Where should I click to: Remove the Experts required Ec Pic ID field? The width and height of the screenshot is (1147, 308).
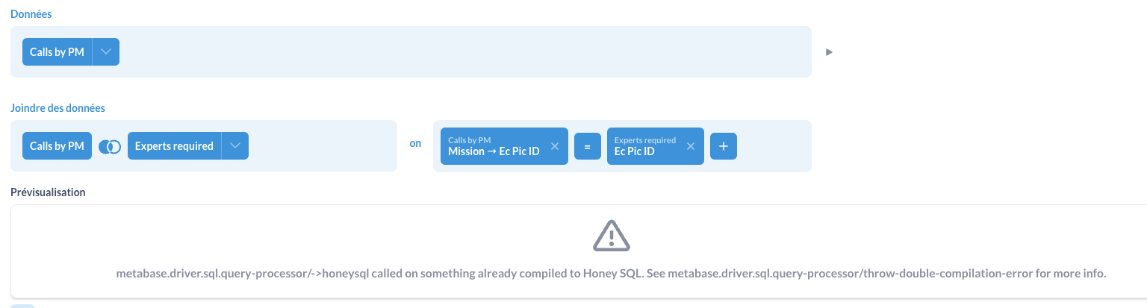[691, 146]
